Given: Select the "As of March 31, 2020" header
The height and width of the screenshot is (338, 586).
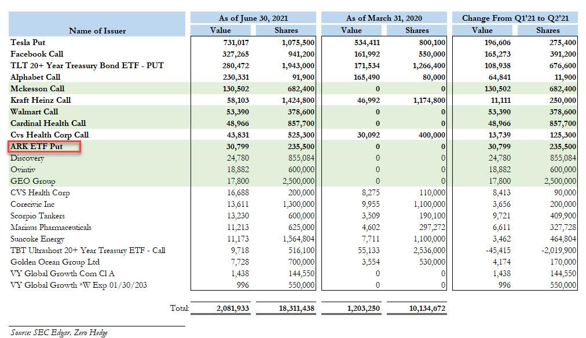Looking at the screenshot, I should click(x=384, y=18).
